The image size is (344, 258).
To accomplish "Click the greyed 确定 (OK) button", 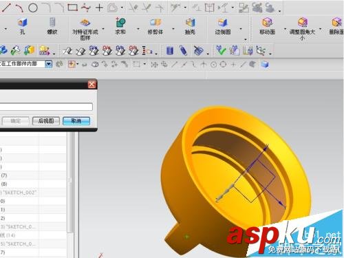I will point(16,121).
